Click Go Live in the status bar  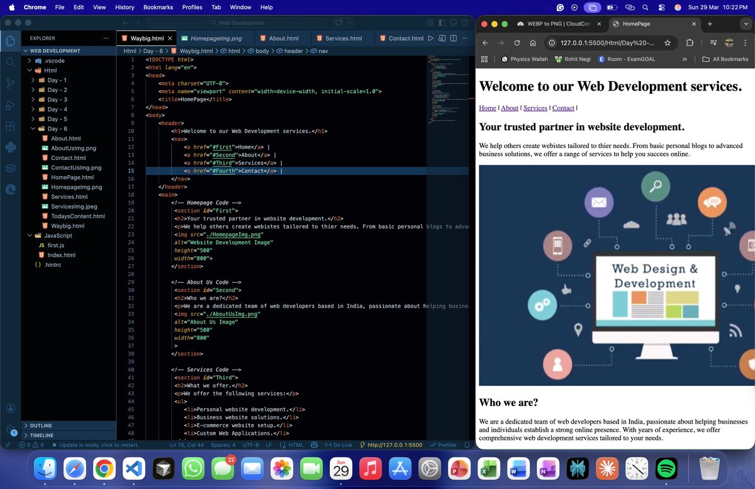[x=338, y=445]
